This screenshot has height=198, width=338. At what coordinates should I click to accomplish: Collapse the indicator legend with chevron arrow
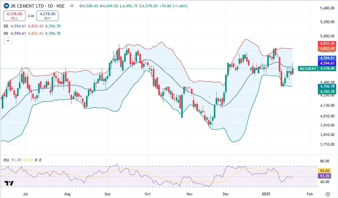tap(8, 40)
